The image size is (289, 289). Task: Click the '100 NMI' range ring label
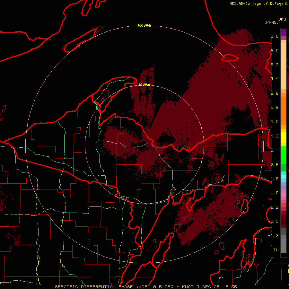click(144, 25)
